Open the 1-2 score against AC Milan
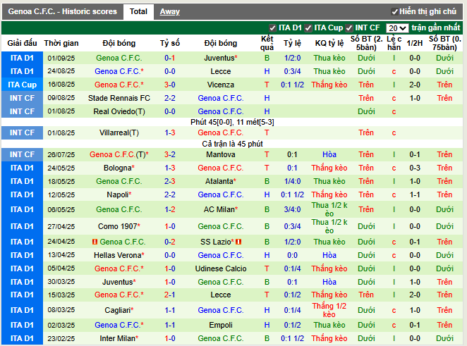This screenshot has width=467, height=346. [170, 210]
